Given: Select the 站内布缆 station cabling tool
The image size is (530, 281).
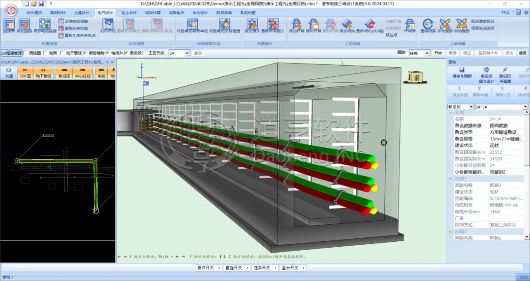Looking at the screenshot, I should click(107, 24).
